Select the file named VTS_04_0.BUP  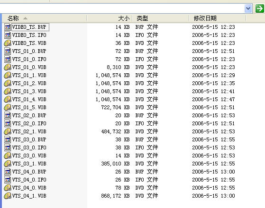pos(29,172)
